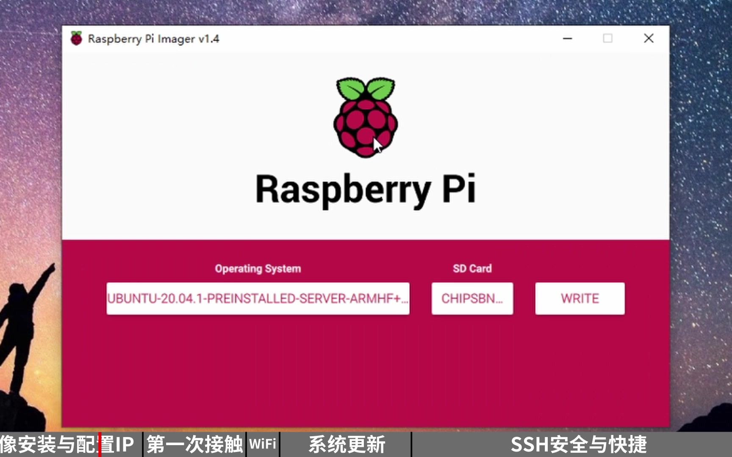Jump to the 第一次接触 chapter segment

194,444
